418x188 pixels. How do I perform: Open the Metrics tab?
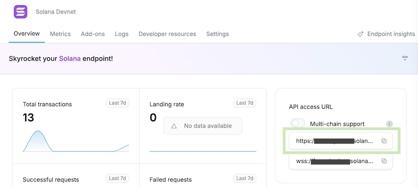tap(60, 34)
